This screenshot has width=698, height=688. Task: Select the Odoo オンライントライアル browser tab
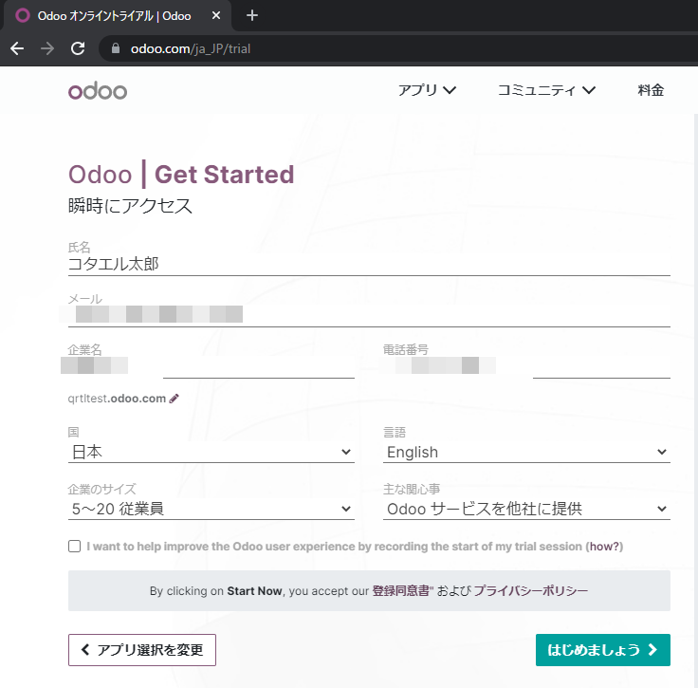(x=117, y=15)
